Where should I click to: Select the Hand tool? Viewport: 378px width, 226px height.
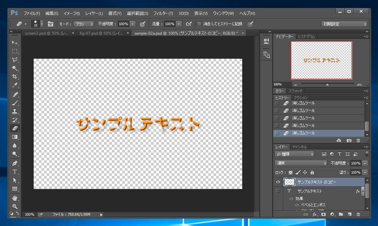coord(15,198)
